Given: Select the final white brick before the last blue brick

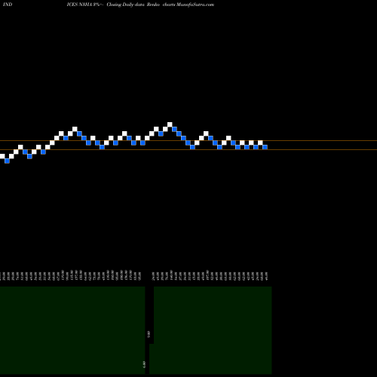Looking at the screenshot, I should click(x=260, y=143).
